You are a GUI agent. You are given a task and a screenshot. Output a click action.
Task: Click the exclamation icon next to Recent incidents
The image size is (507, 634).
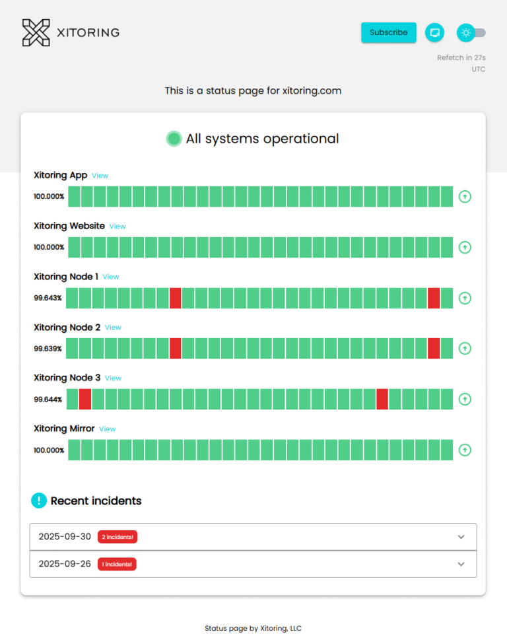[x=39, y=501]
